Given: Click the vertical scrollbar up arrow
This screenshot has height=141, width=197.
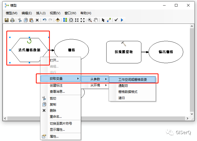Looking at the screenshot, I should (x=192, y=26).
